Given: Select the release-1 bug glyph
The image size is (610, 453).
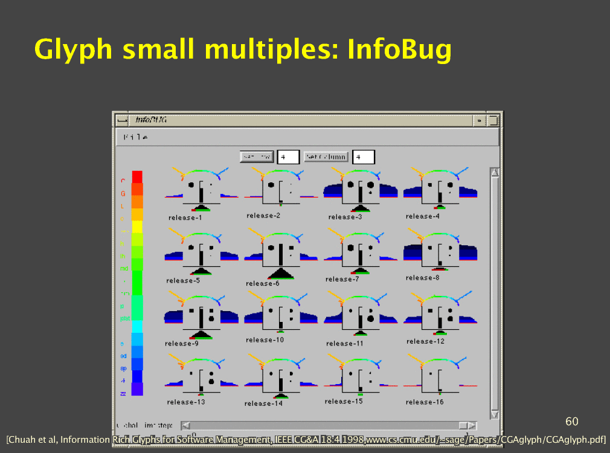Looking at the screenshot, I should click(x=201, y=190).
